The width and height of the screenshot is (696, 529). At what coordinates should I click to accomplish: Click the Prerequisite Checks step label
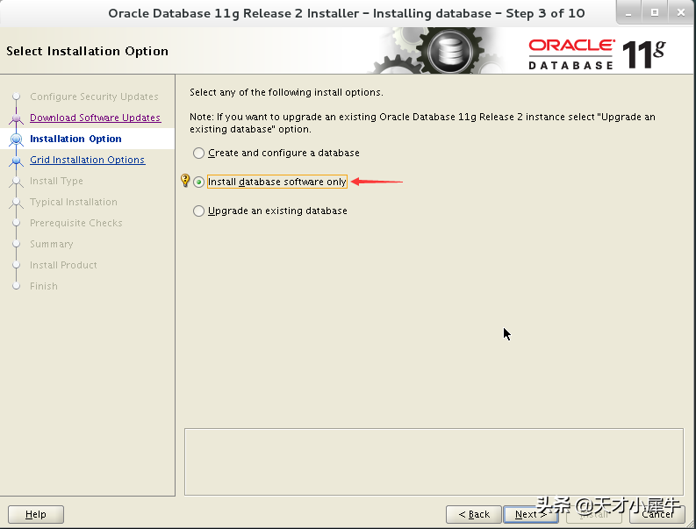[75, 223]
